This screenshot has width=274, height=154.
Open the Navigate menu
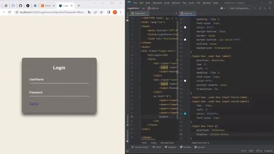(157, 3)
